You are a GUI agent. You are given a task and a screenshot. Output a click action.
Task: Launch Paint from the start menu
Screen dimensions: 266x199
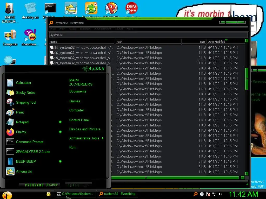tap(20, 112)
